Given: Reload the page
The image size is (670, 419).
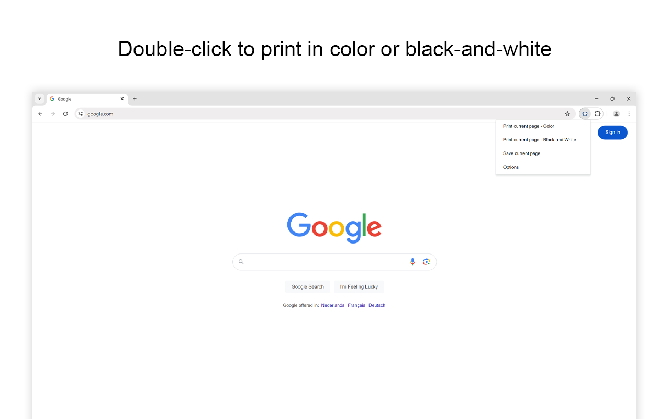Looking at the screenshot, I should [65, 114].
